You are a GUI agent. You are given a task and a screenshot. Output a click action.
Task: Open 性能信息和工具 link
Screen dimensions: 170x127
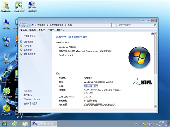tap(31, 103)
